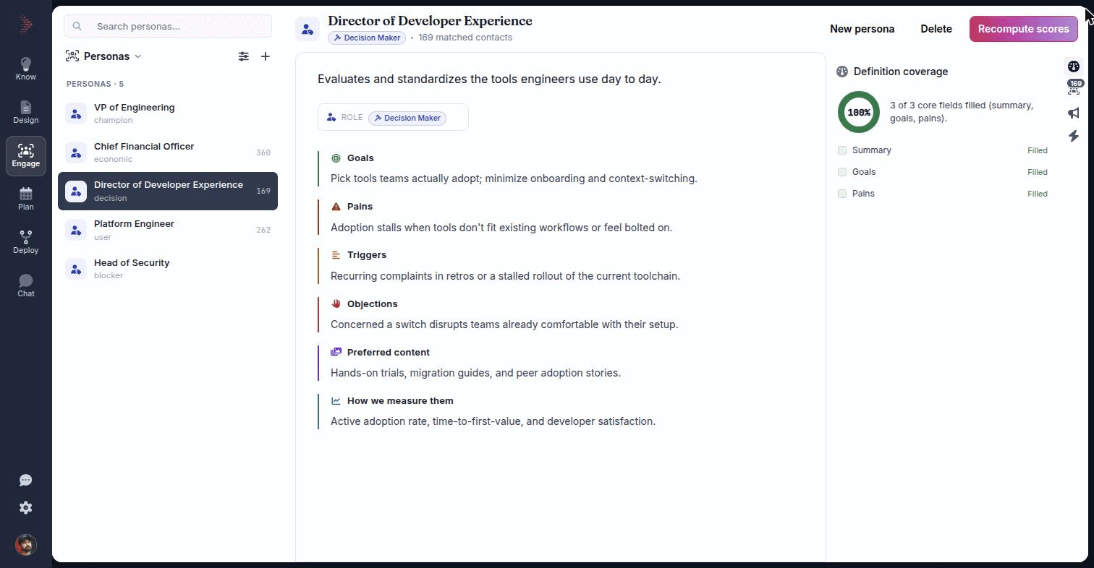Switch to the Deploy section
The image size is (1094, 568).
point(26,242)
